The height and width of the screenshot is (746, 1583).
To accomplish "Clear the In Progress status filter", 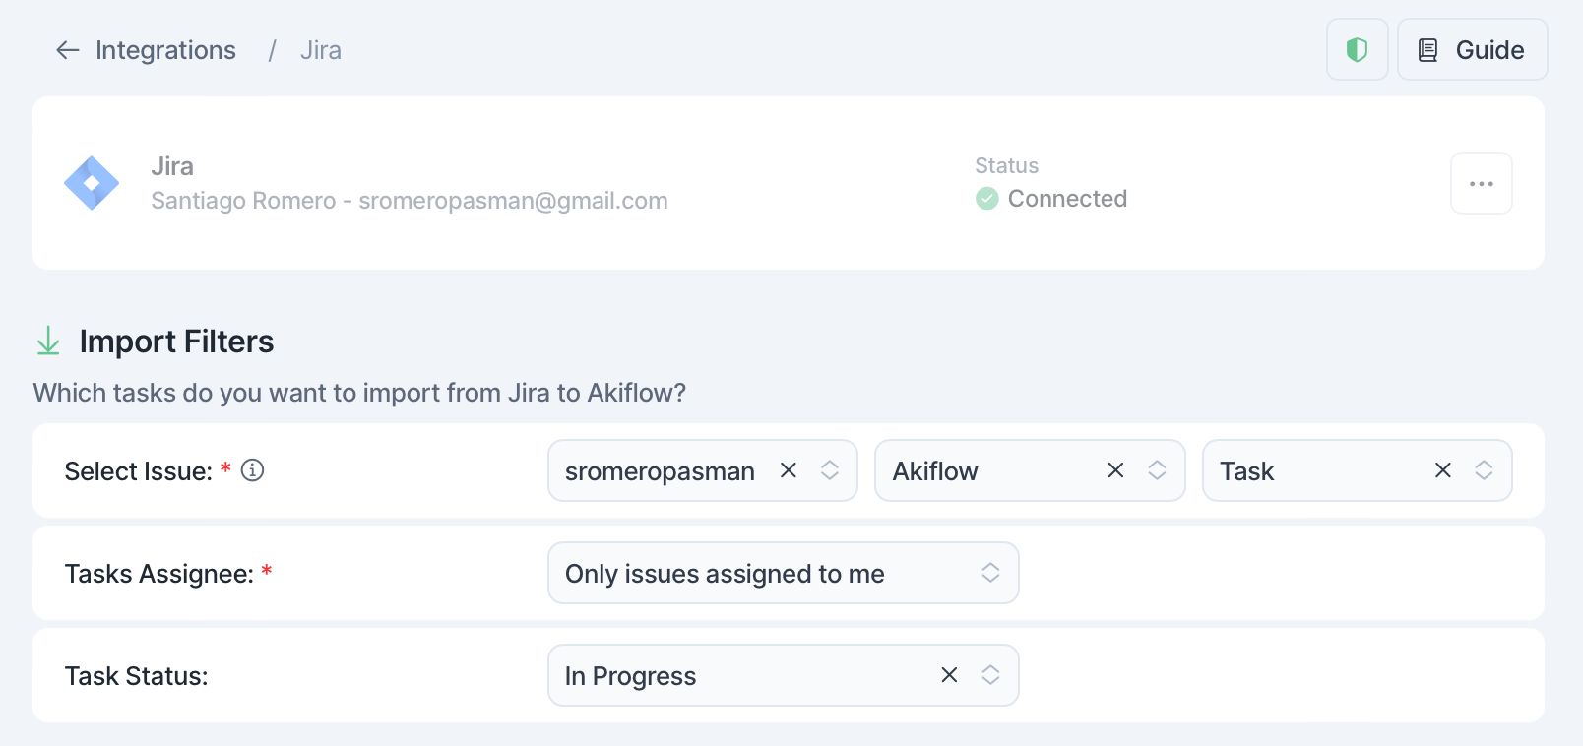I will click(x=949, y=675).
